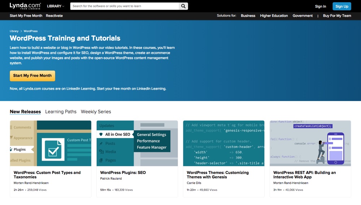Click Morten Rand-Hendriksen under REST API course
The width and height of the screenshot is (361, 205).
tap(291, 183)
